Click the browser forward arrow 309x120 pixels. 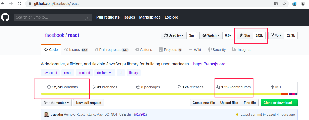(11, 4)
